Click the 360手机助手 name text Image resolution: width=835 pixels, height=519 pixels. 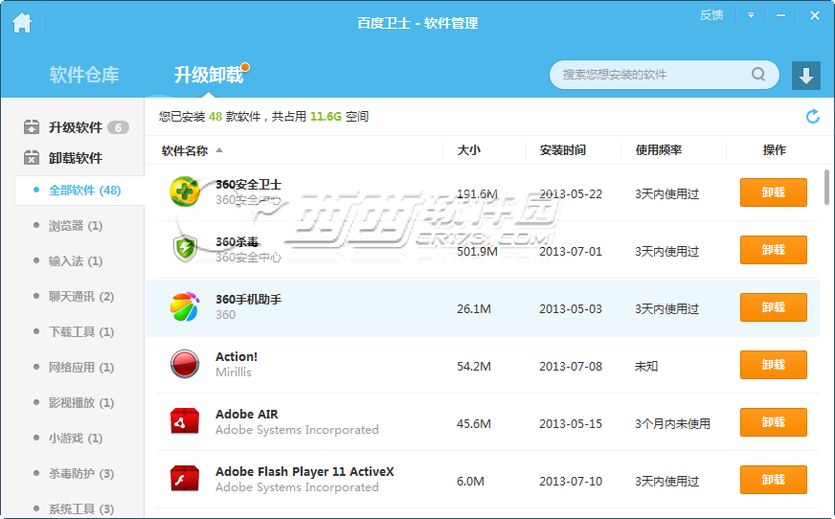[248, 299]
